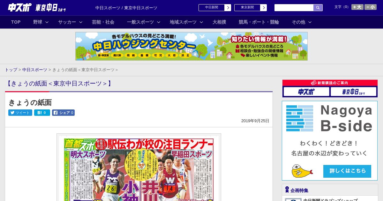Open the 芸能・社会 menu item

(103, 22)
